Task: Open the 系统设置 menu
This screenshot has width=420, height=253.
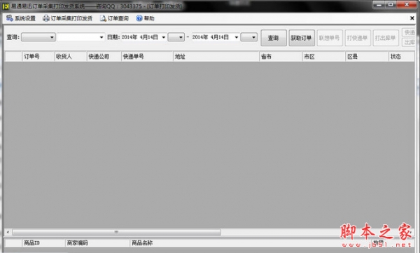Action: coord(21,18)
